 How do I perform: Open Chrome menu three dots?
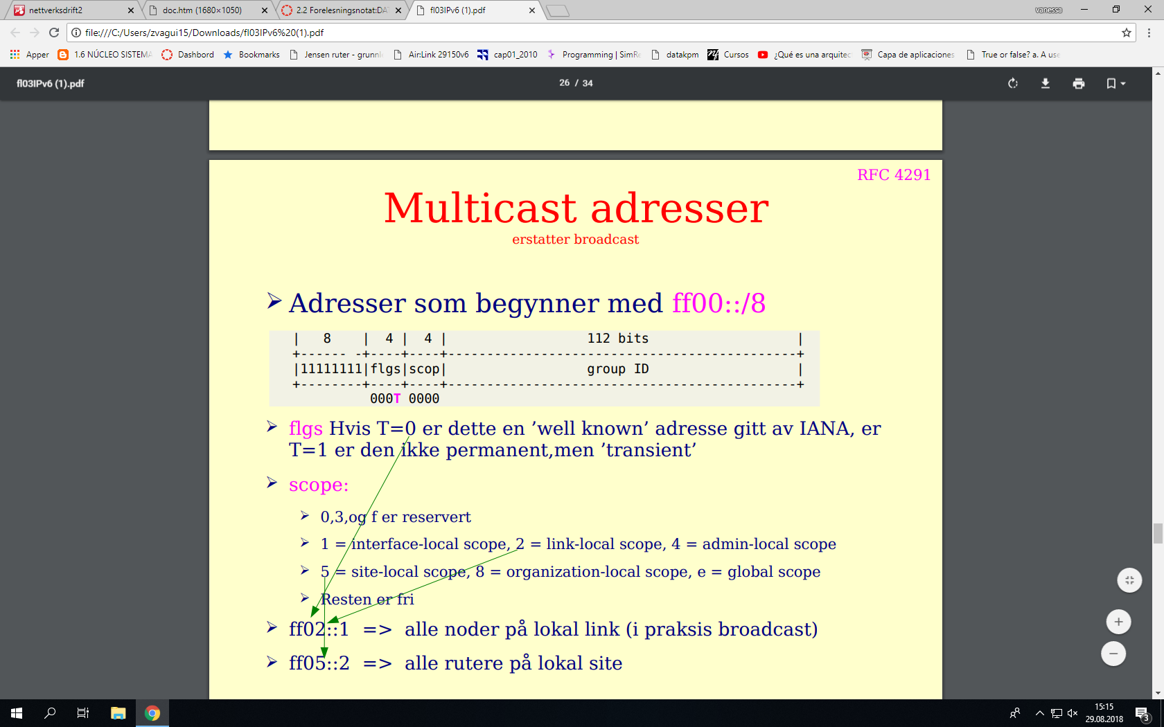pos(1149,33)
